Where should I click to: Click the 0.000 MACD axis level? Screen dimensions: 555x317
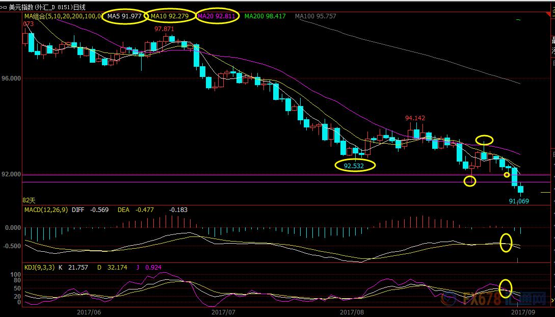[x=13, y=227]
